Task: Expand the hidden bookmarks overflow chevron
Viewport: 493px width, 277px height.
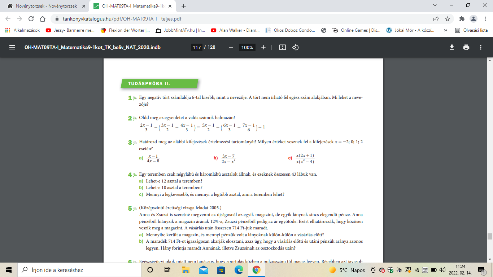Action: 446,30
